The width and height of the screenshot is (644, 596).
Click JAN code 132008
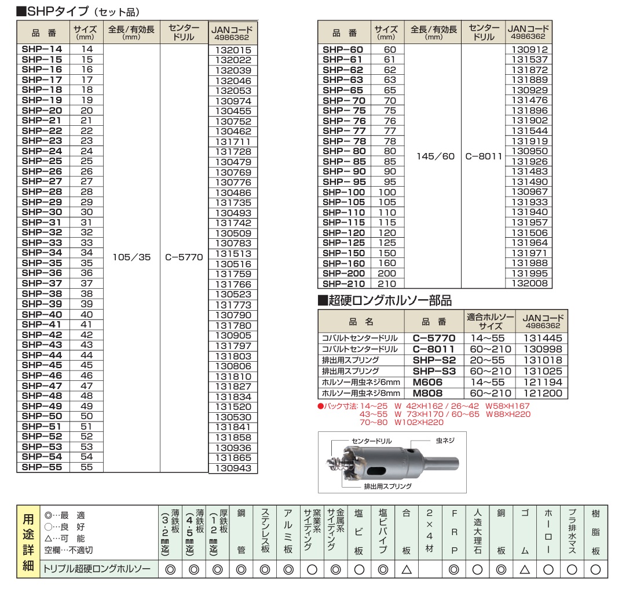(529, 283)
